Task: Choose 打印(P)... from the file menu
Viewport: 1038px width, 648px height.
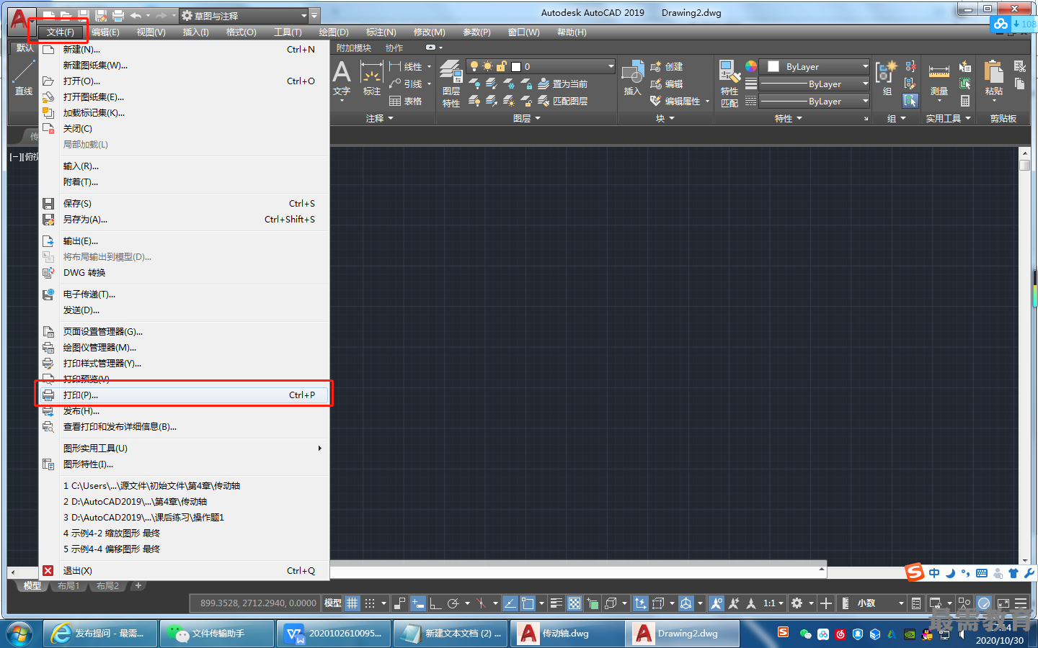Action: [184, 395]
